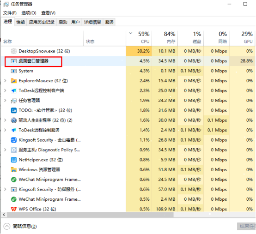Image resolution: width=256 pixels, height=234 pixels.
Task: Expand the Kingsoft Security 防御服务 group
Action: pos(5,189)
